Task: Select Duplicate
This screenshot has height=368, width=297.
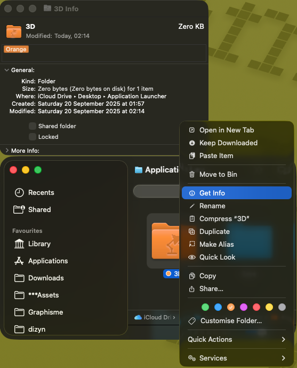Action: click(x=237, y=231)
